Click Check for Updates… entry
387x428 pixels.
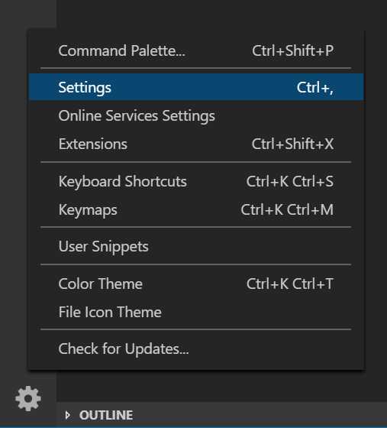click(x=196, y=349)
